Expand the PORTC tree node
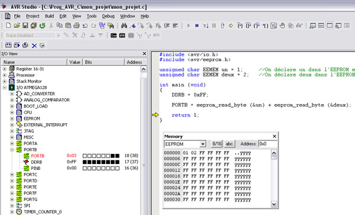The height and width of the screenshot is (215, 355). click(x=12, y=175)
